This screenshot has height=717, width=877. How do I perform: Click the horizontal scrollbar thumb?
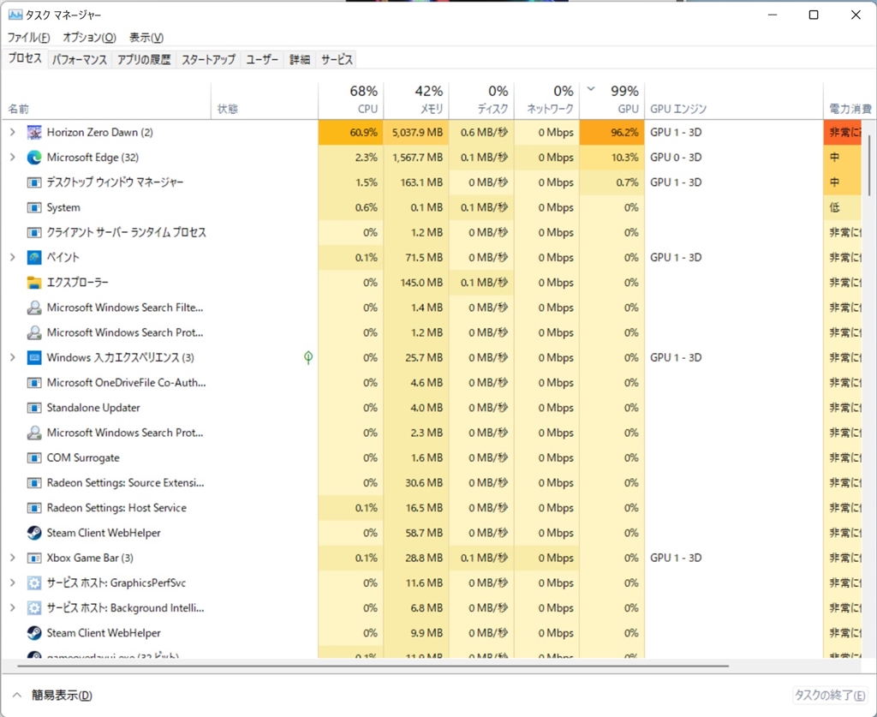[373, 666]
